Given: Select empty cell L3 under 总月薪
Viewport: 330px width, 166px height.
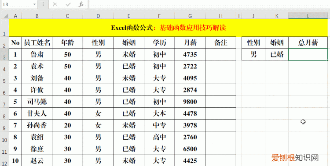Looking at the screenshot, I should coord(308,54).
